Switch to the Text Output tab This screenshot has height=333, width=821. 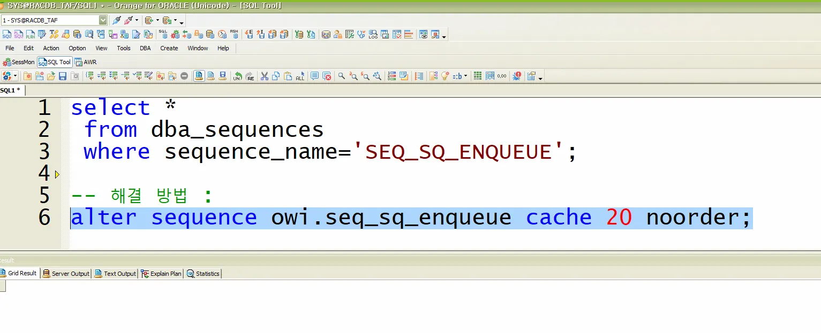pyautogui.click(x=115, y=273)
